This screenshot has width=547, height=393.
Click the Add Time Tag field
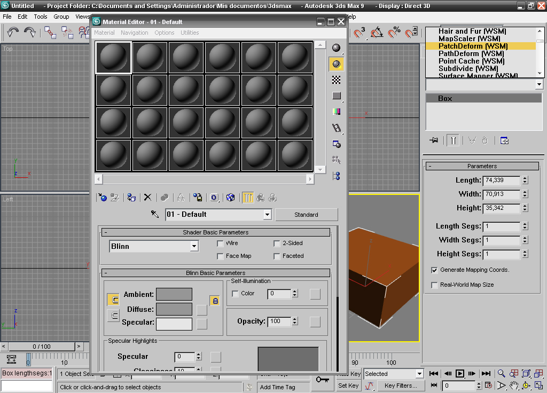pyautogui.click(x=283, y=387)
